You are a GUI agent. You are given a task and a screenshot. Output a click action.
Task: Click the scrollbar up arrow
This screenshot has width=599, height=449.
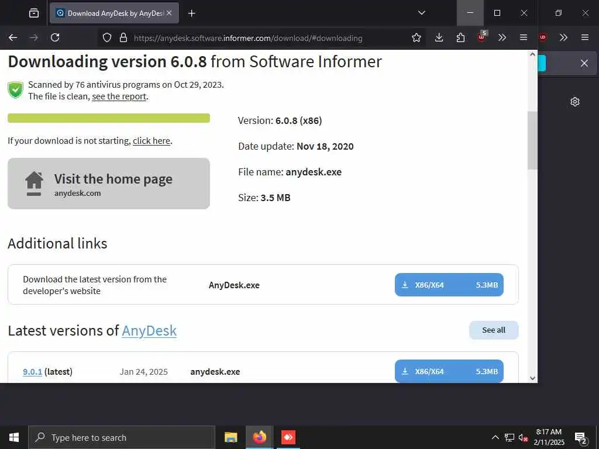[x=532, y=54]
